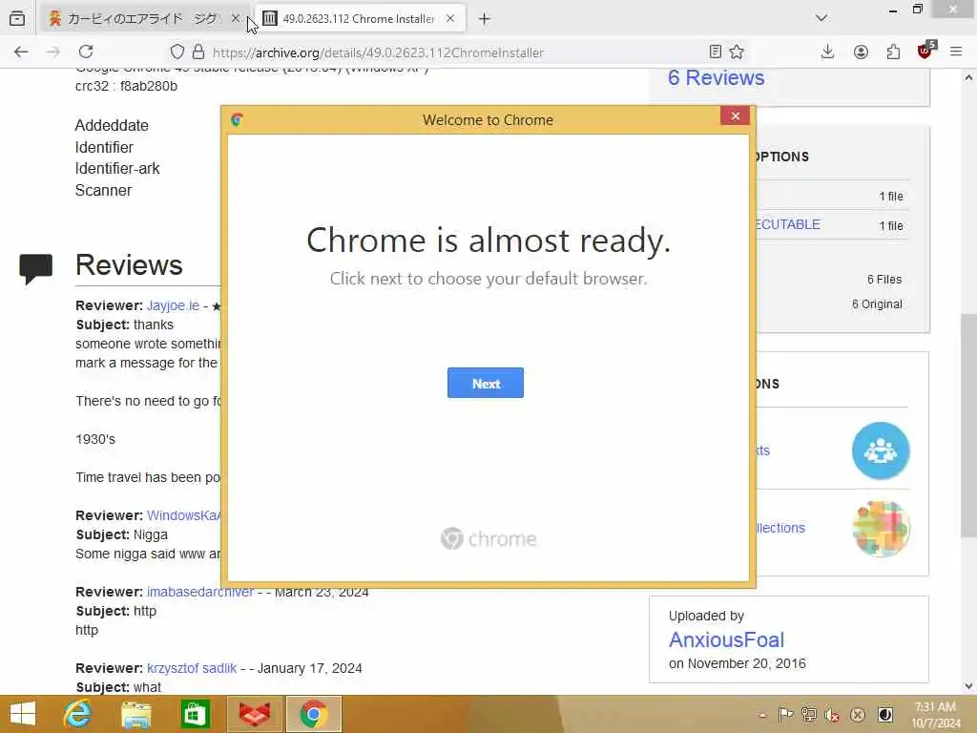Open uploader AnxiousFoal profile link

726,639
